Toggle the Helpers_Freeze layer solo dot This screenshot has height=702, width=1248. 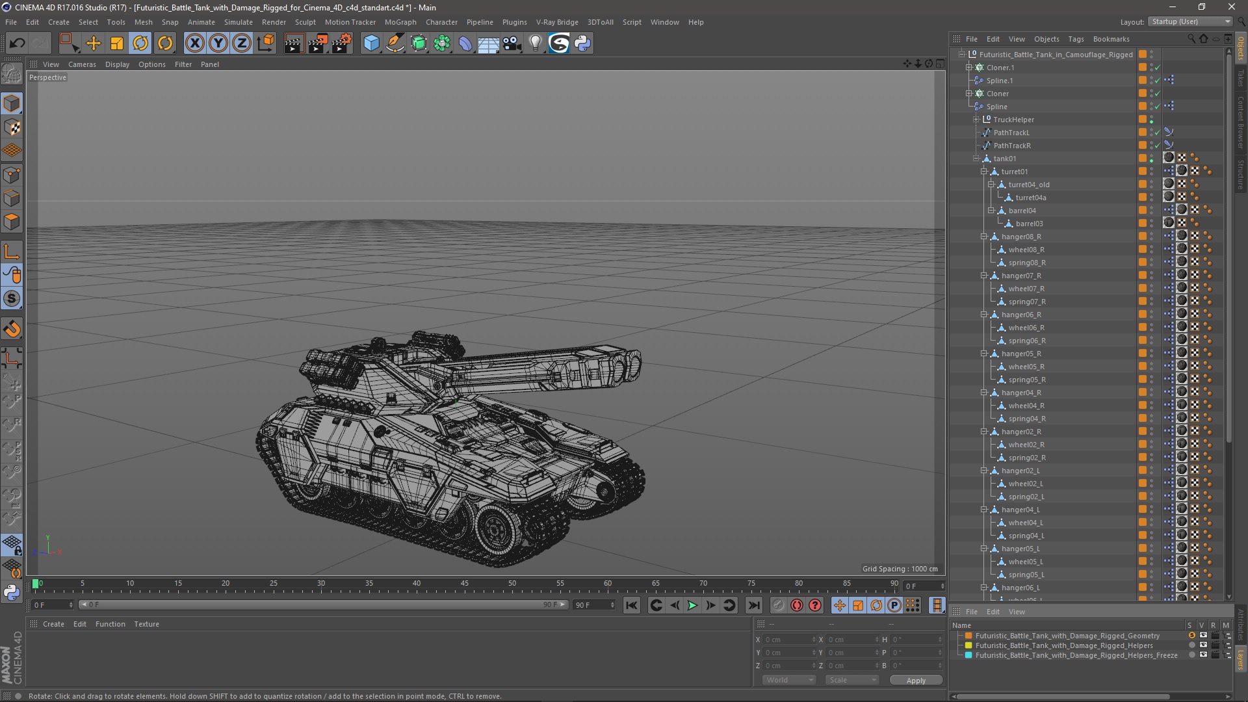click(1191, 655)
